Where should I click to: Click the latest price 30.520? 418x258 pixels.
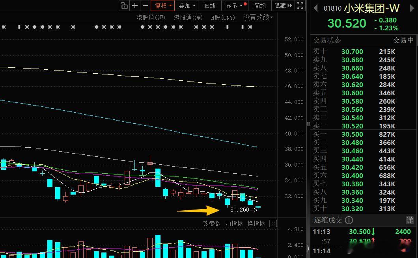pos(347,23)
